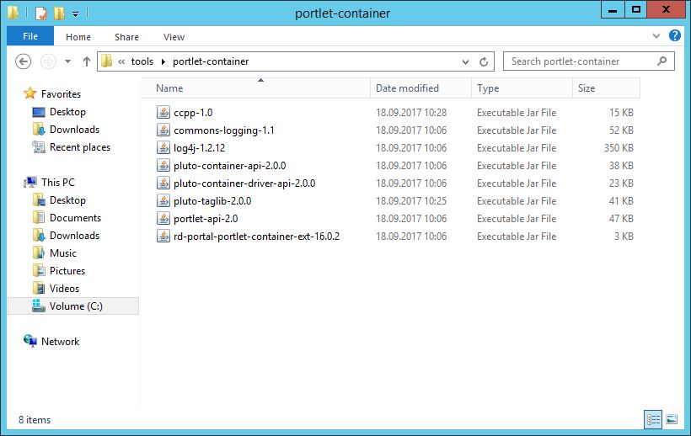Click file name portlet-api-2.0
The width and height of the screenshot is (691, 436).
coord(206,219)
